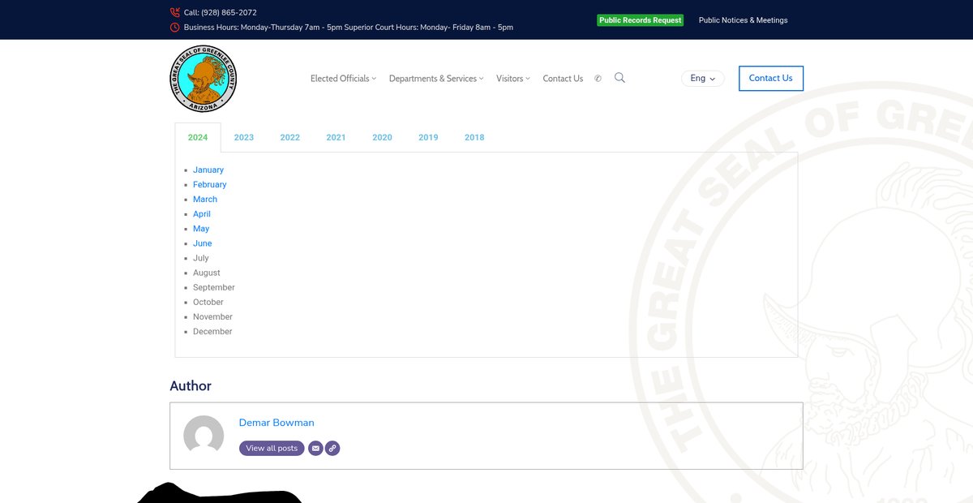Click the small phone symbol in nav
The width and height of the screenshot is (973, 503).
[598, 79]
